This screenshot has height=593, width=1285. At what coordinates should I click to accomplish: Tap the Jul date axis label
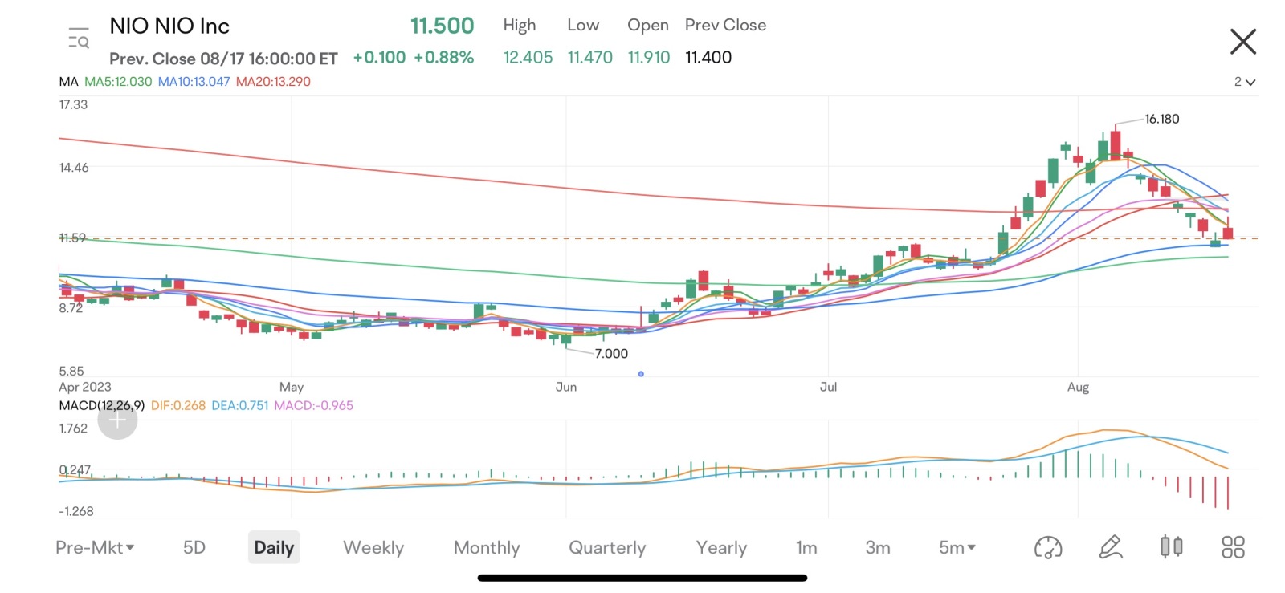coord(828,387)
